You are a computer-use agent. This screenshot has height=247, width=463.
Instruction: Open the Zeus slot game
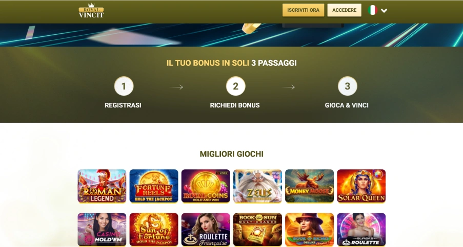(258, 186)
